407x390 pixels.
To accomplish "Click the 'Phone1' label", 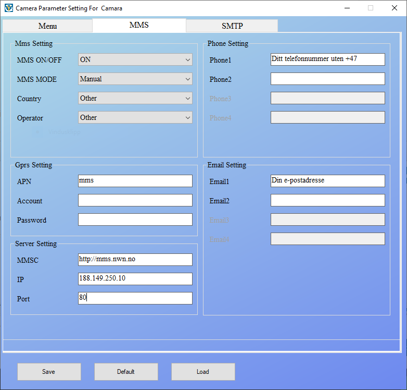I will click(x=220, y=60).
